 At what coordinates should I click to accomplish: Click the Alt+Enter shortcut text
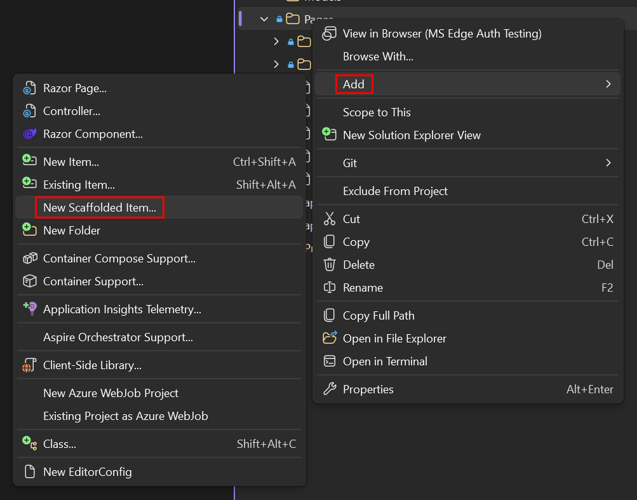590,389
